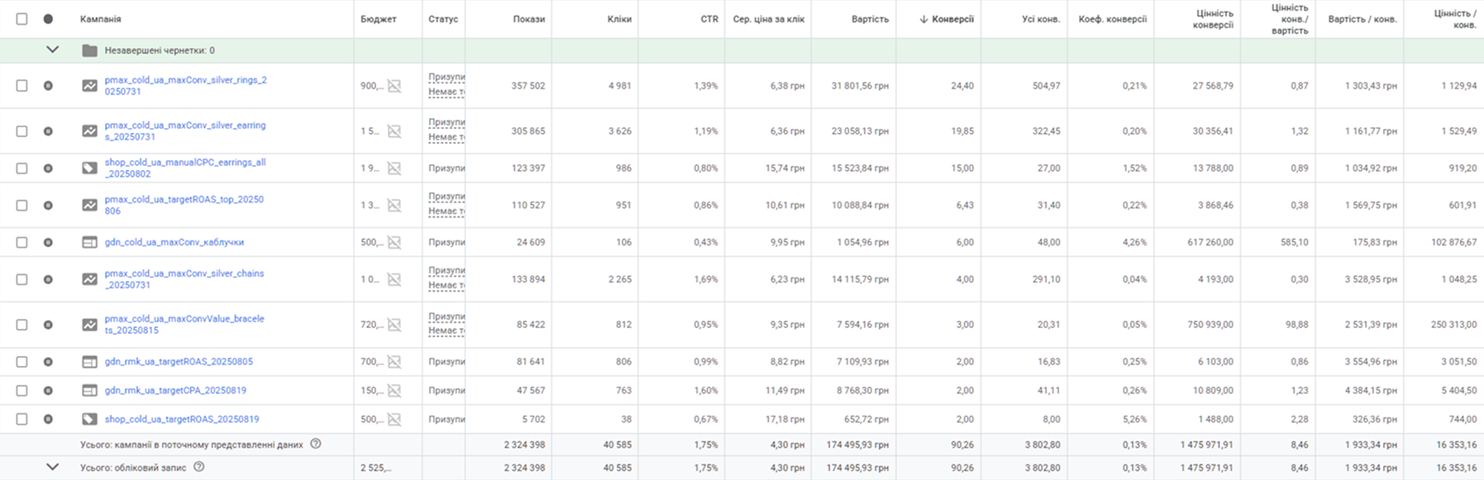The height and width of the screenshot is (480, 1484).
Task: Tick the checkbox for pmax_cold_ua_maxConv_silver_chains campaign
Action: tap(22, 280)
